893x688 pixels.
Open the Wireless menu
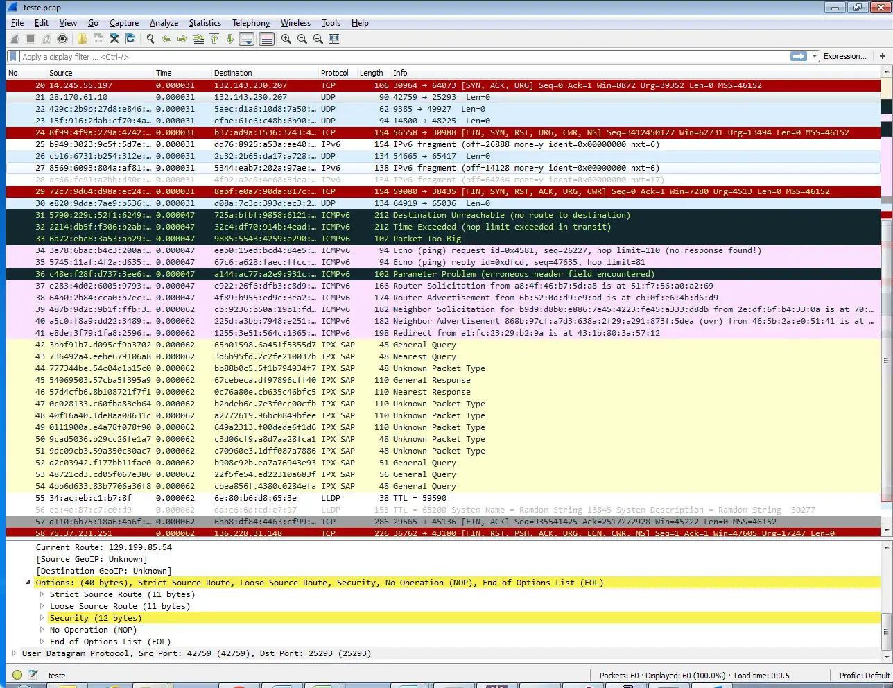coord(295,23)
